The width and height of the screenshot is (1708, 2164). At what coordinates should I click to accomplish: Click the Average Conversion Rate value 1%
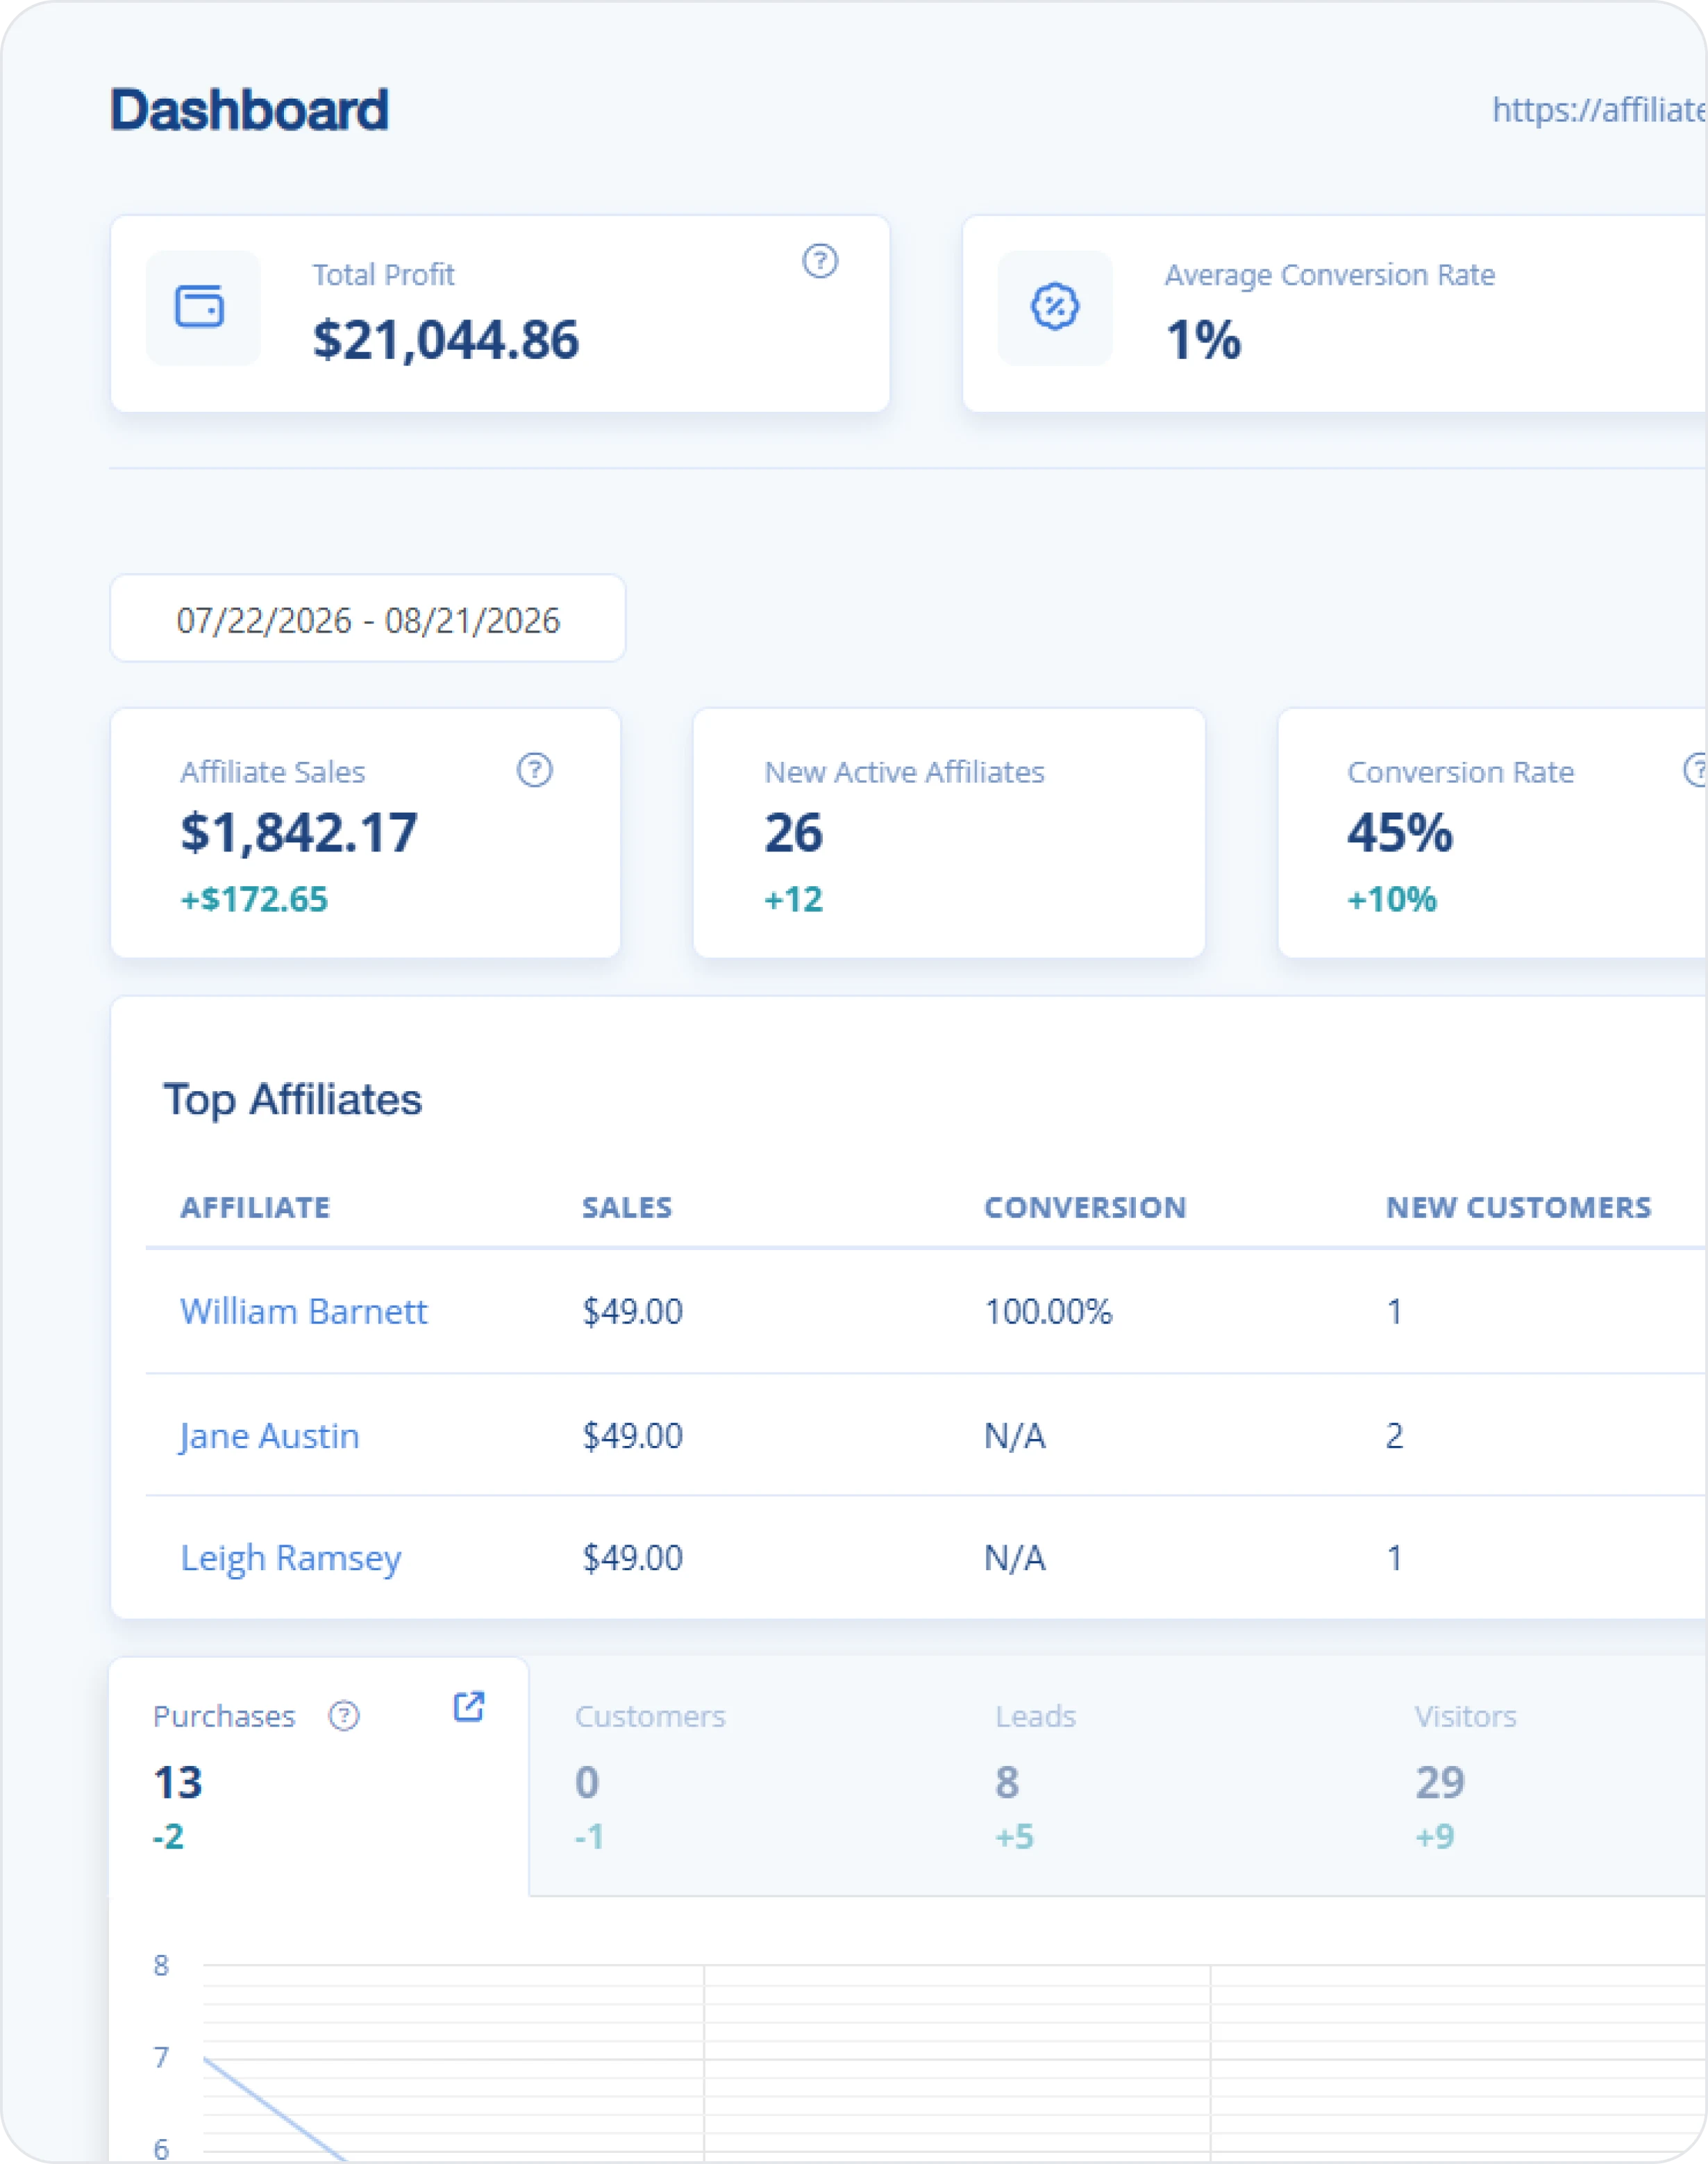(x=1203, y=340)
